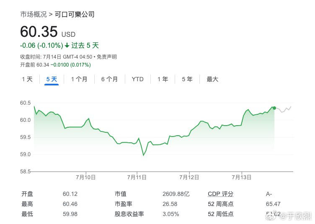Image resolution: width=315 pixels, height=224 pixels.
Task: Click the 最高 value 60.46
Action: tap(70, 204)
